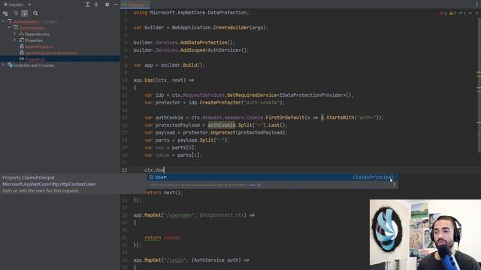Click "return value;" statement on line 31
This screenshot has width=481, height=270.
162,238
